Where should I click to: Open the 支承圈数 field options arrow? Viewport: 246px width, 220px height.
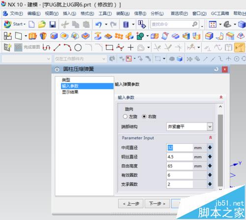point(210,184)
